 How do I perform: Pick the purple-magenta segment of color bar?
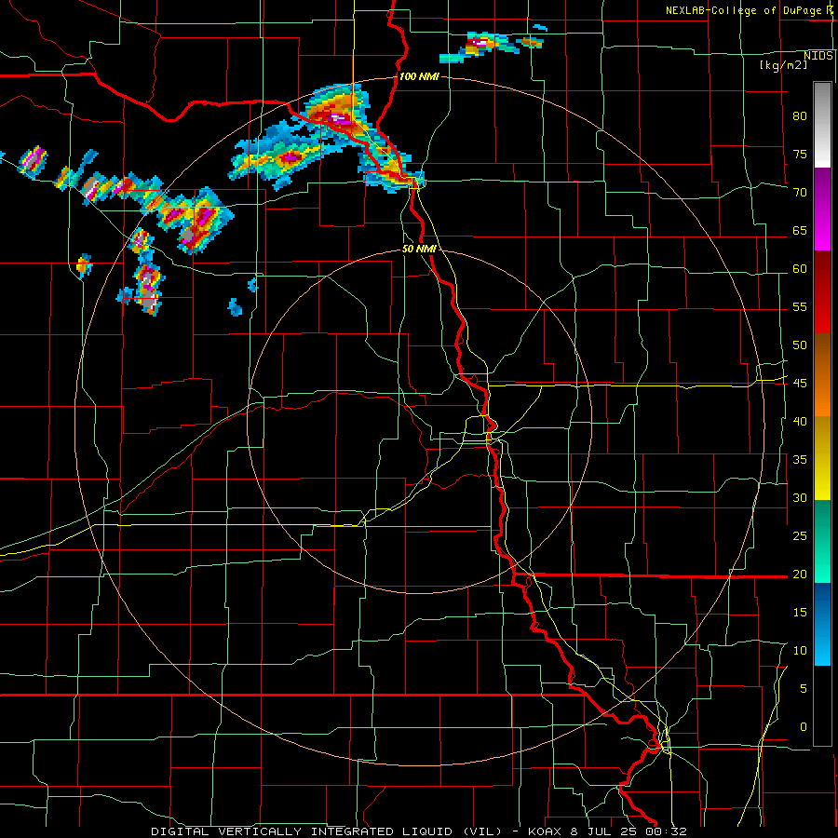tap(822, 209)
